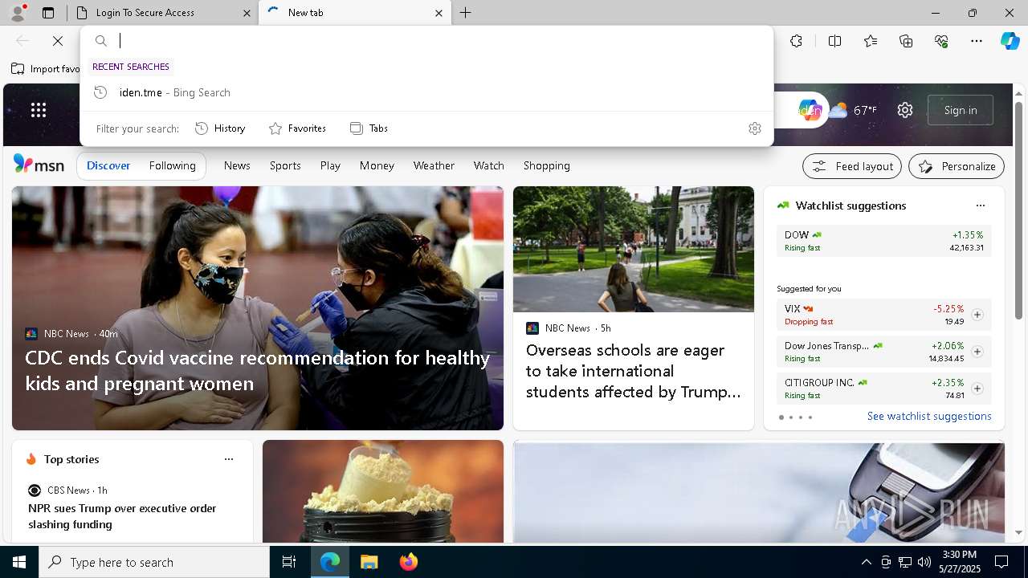Select the Discover feed tab
This screenshot has width=1028, height=578.
[x=108, y=165]
